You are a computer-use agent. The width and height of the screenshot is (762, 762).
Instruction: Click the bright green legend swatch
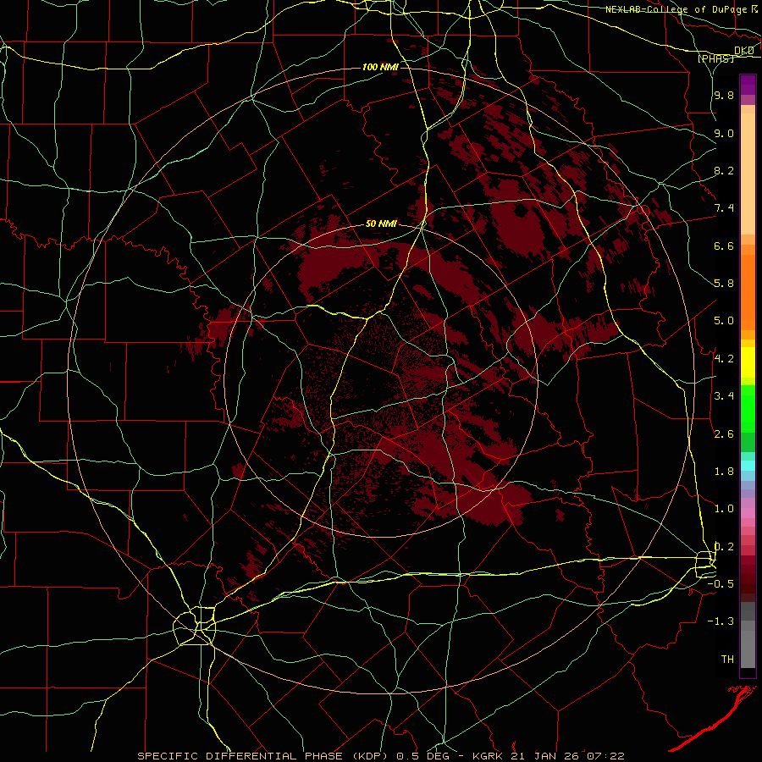748,408
